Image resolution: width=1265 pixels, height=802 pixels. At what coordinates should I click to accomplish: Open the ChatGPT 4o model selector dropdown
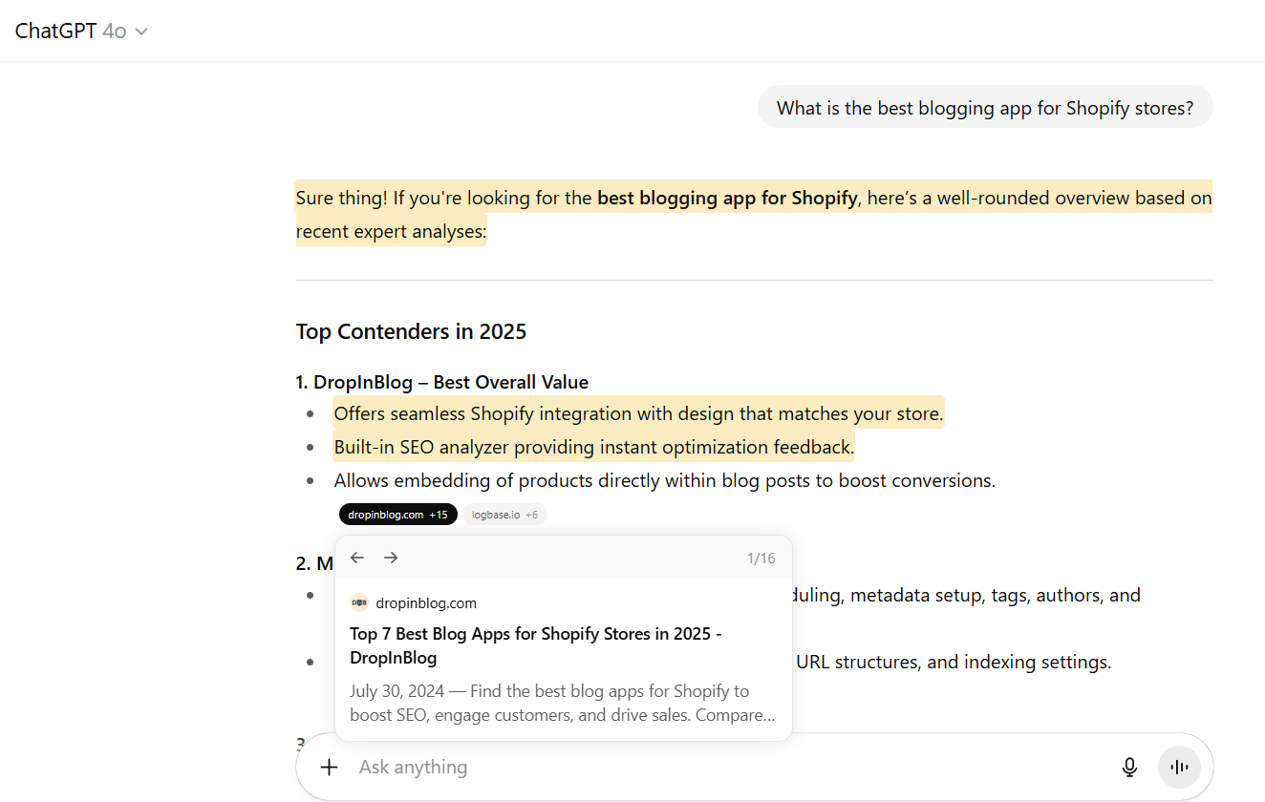[81, 31]
